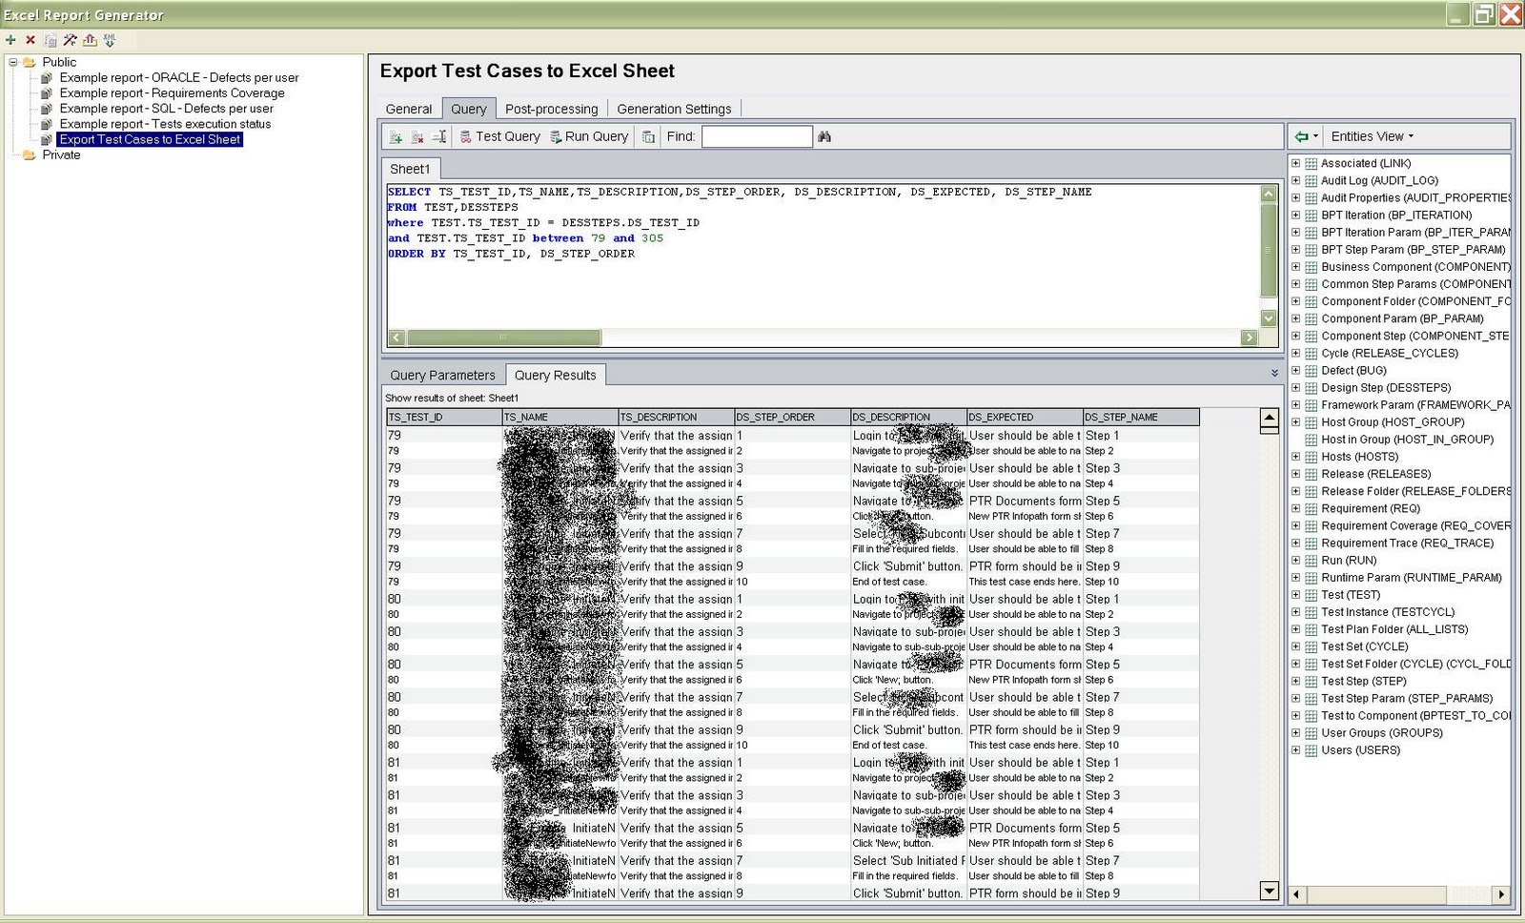Open the Entities View dropdown
Screen dimensions: 1525x923
tap(1371, 135)
